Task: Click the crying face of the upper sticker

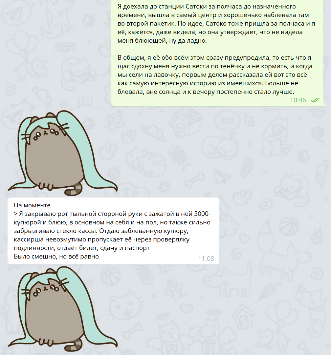Action: [x=46, y=133]
